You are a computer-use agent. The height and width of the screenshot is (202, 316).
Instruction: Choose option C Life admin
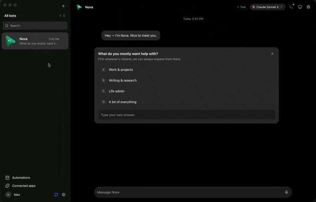(x=186, y=91)
